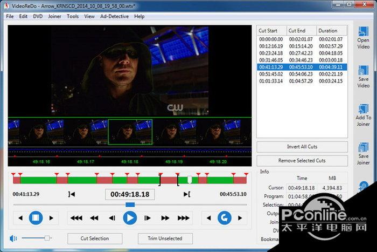The height and width of the screenshot is (252, 377).
Task: Click the Cut Selection button
Action: point(95,239)
